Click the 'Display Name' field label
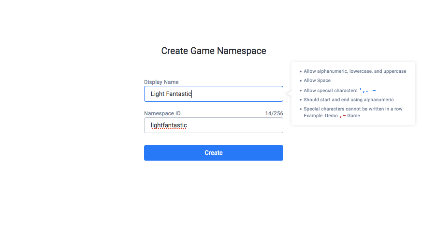Image resolution: width=422 pixels, height=233 pixels. (161, 82)
